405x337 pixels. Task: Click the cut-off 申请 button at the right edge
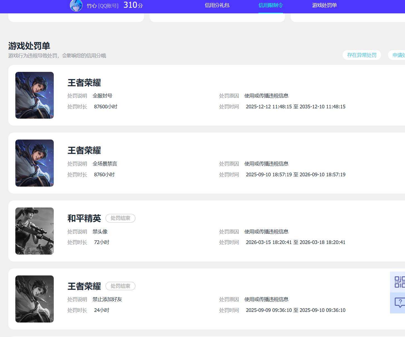397,55
